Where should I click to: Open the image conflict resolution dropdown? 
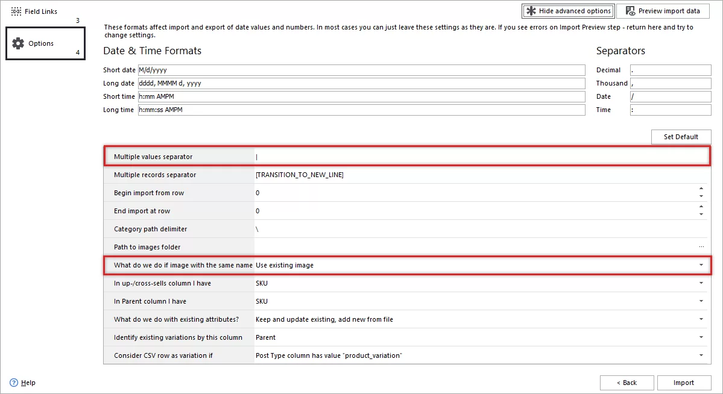point(701,265)
